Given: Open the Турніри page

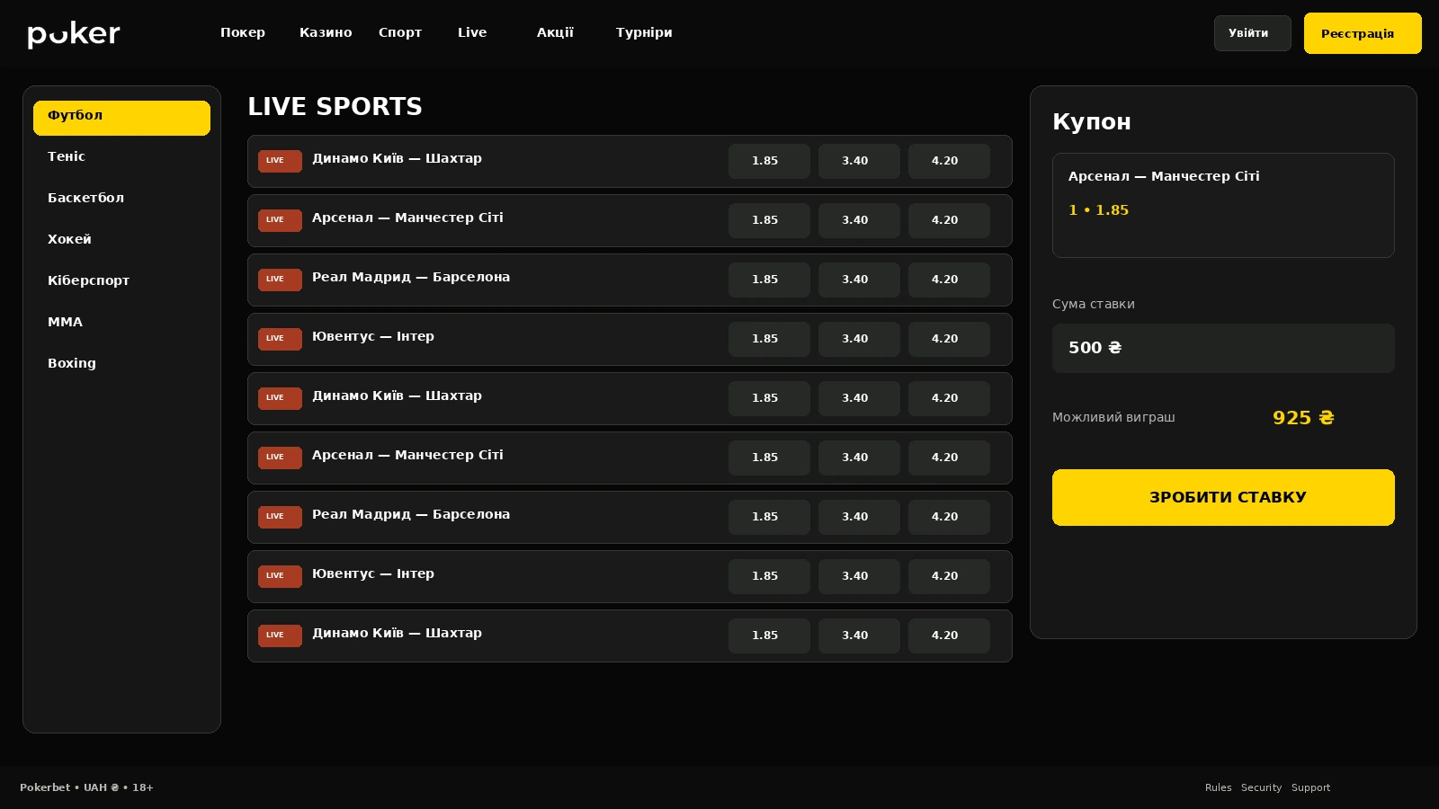Looking at the screenshot, I should (x=644, y=32).
